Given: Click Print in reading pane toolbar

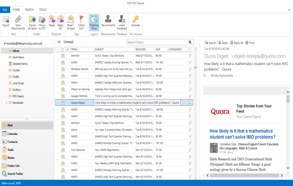Looking at the screenshot, I should [250, 43].
